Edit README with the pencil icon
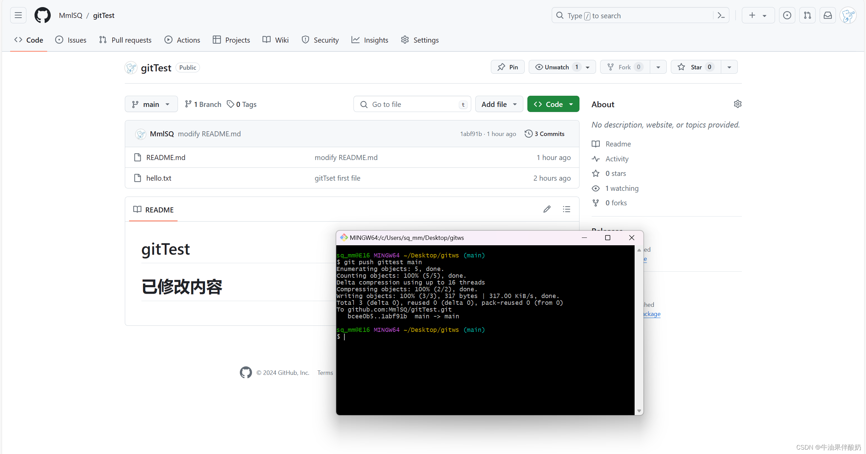Screen dimensions: 866x454 pyautogui.click(x=547, y=209)
